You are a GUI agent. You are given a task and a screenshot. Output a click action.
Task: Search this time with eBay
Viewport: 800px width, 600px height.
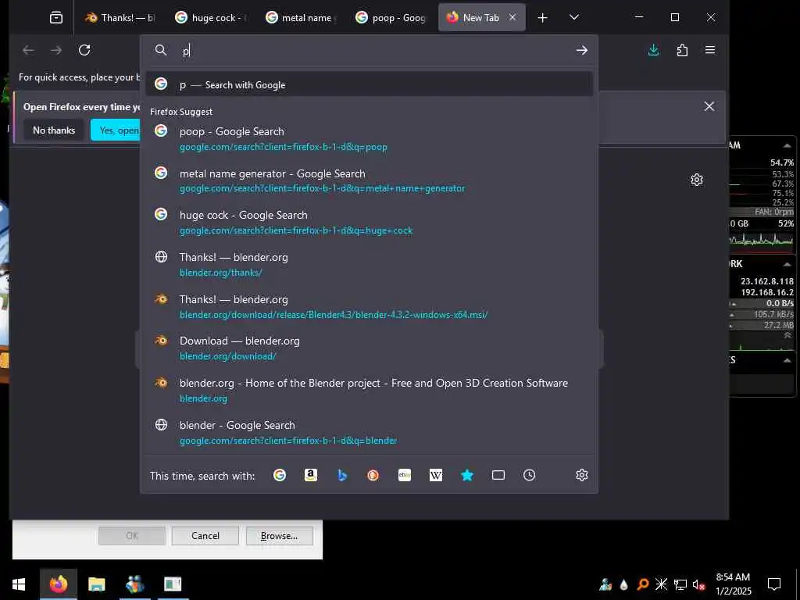coord(405,476)
